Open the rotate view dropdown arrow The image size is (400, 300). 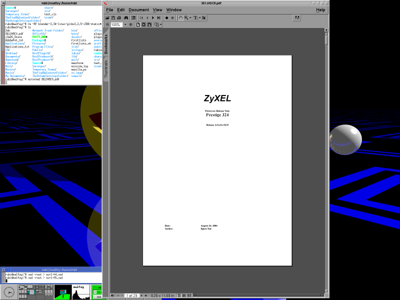click(160, 24)
